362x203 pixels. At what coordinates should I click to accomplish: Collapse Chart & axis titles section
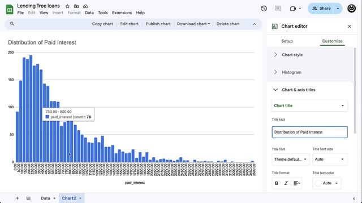309,90
